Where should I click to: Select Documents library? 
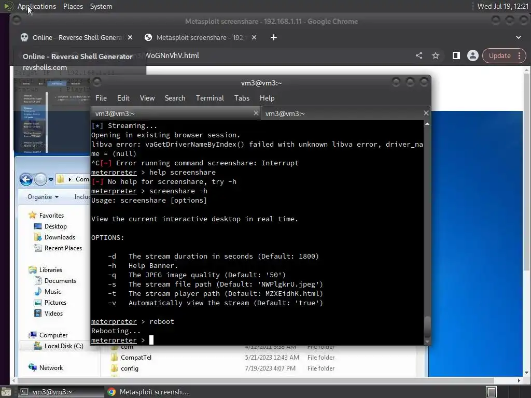coord(55,281)
